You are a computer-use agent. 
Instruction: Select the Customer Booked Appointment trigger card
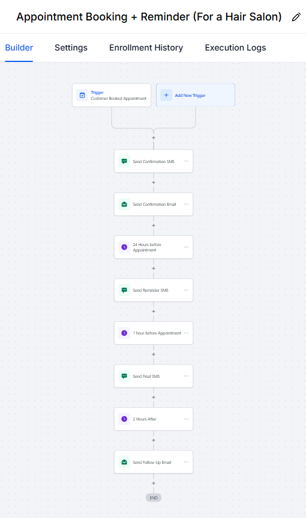112,95
